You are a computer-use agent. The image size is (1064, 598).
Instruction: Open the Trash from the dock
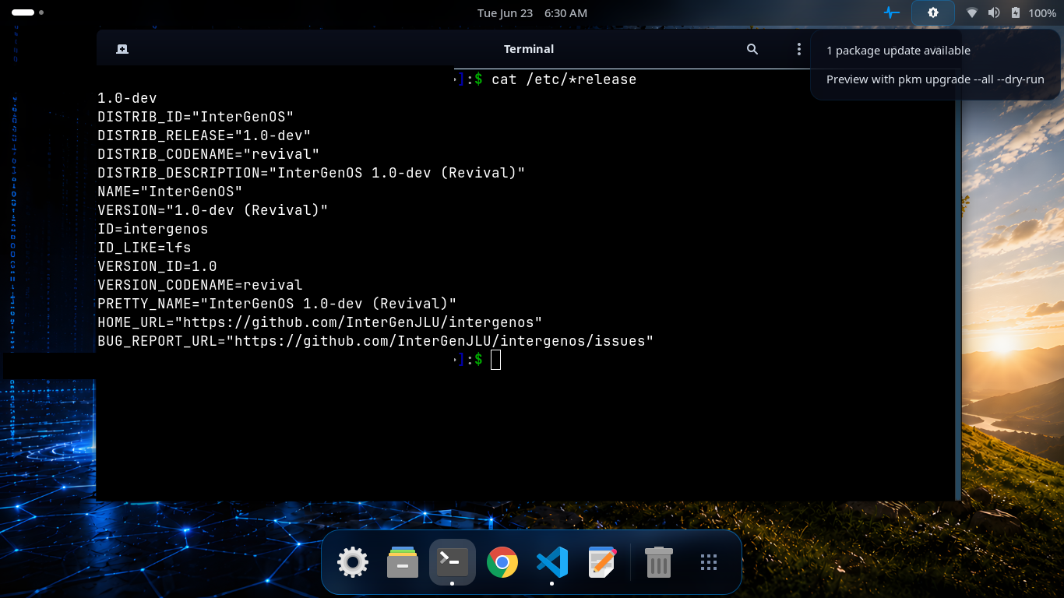point(658,562)
